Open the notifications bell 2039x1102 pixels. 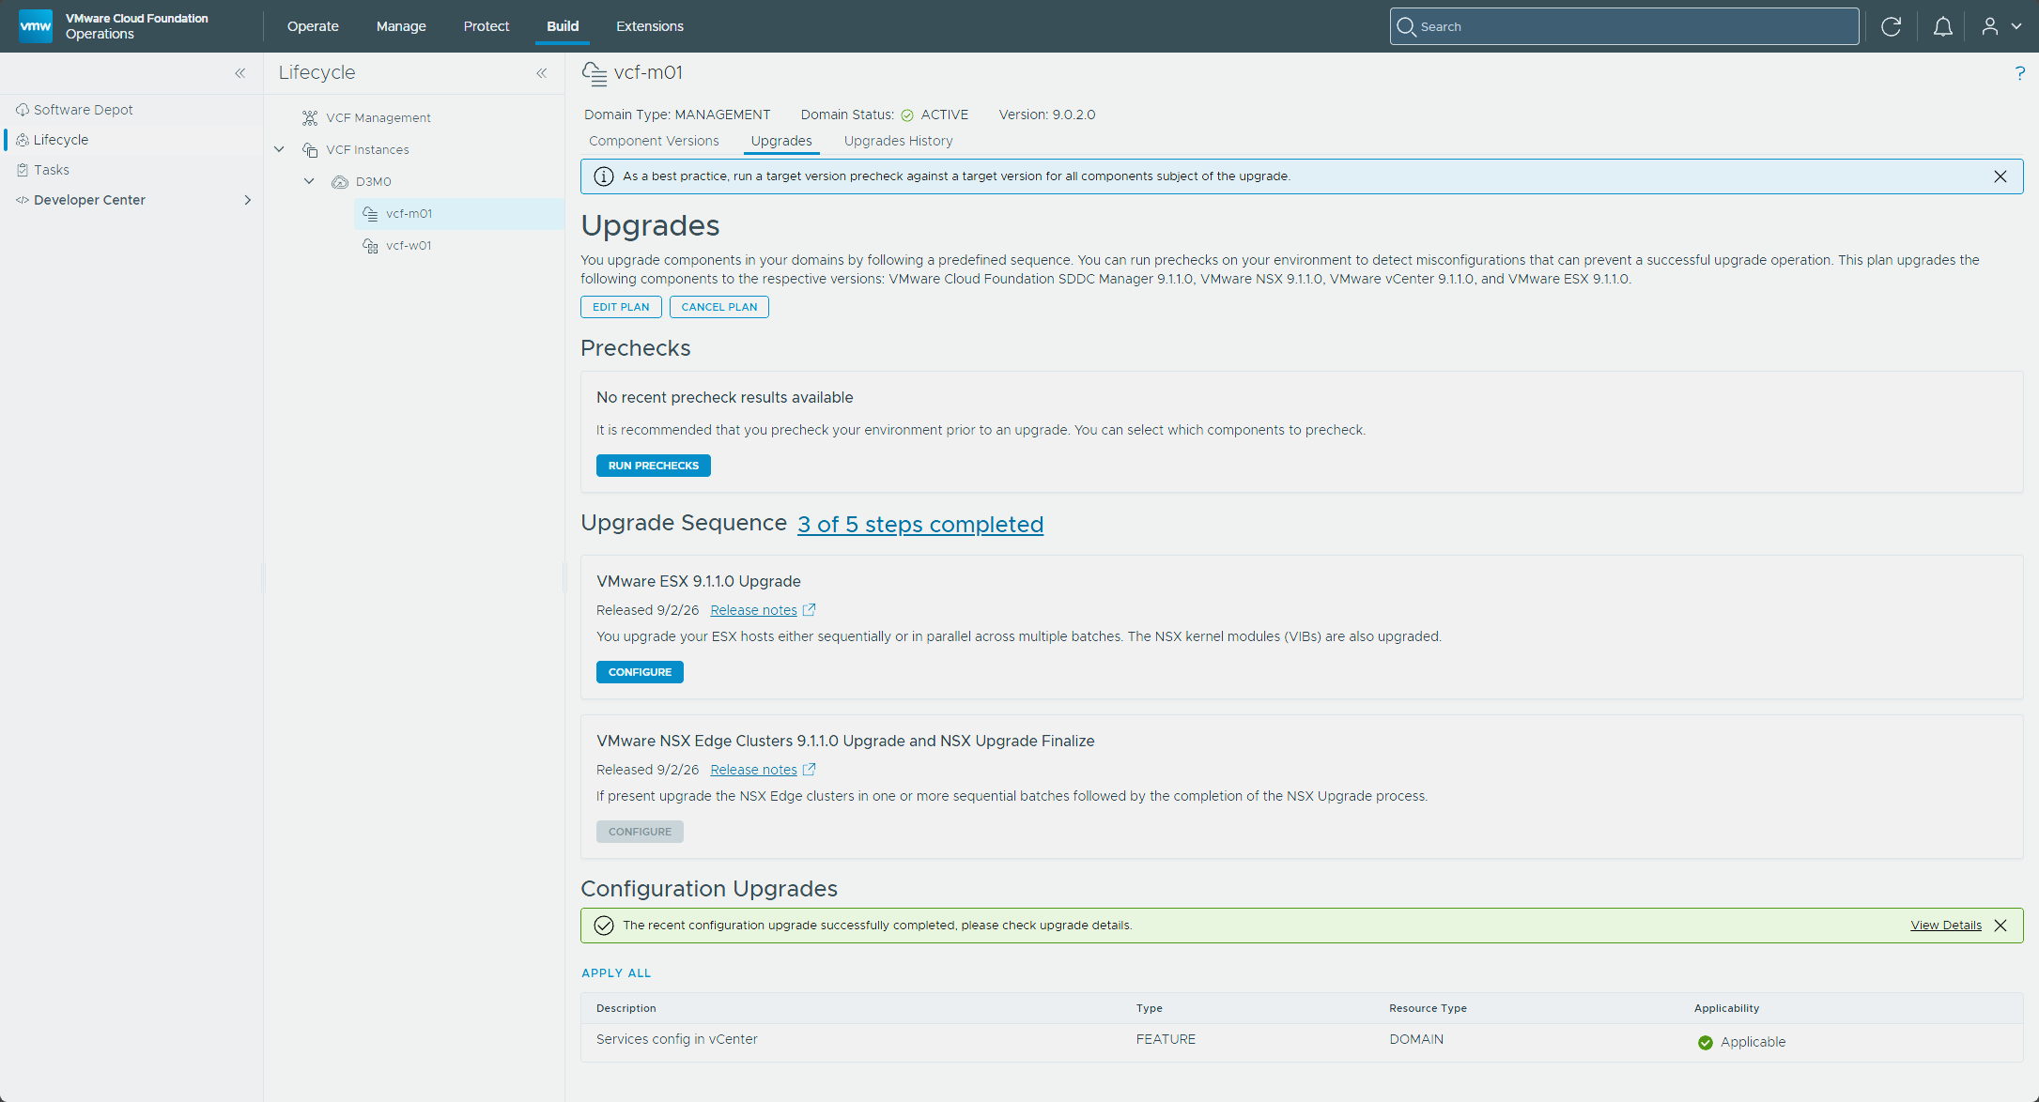coord(1943,26)
